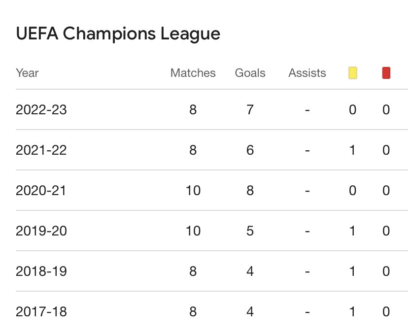Click the yellow card column icon
Image resolution: width=408 pixels, height=335 pixels.
(353, 73)
